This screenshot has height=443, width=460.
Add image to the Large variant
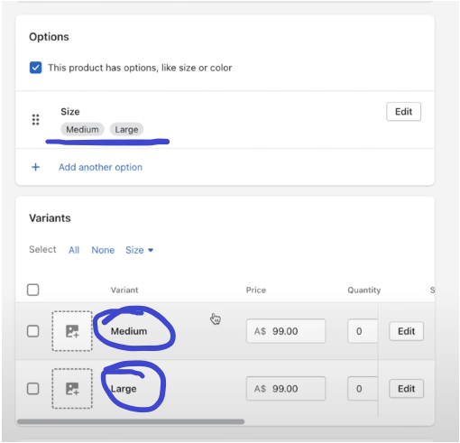tap(72, 389)
